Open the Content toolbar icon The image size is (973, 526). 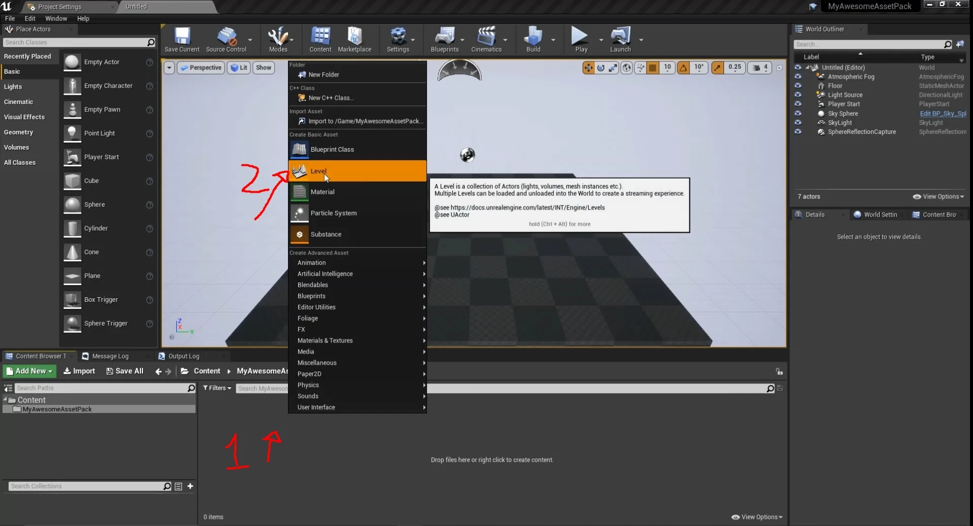320,40
